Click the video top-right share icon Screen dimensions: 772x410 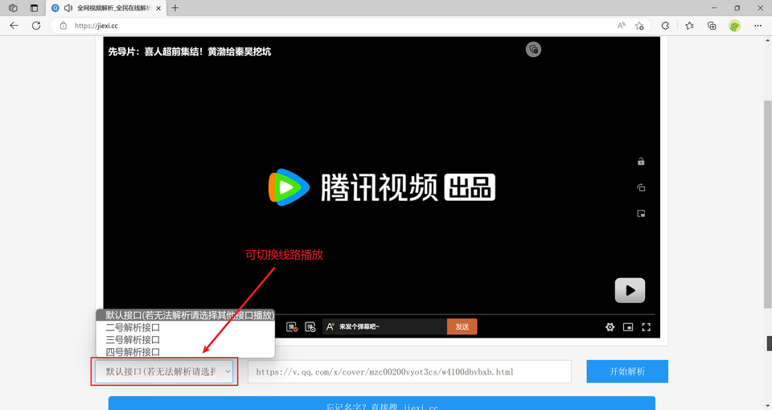point(533,49)
